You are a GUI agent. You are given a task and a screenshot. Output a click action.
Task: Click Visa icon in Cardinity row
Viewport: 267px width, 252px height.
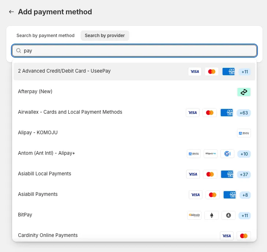click(x=227, y=236)
